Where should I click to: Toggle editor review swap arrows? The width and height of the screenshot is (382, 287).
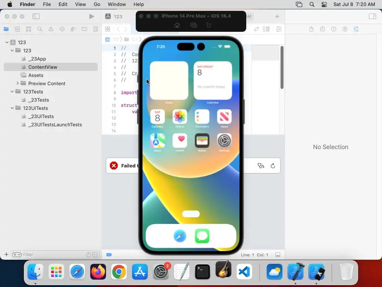pos(256,29)
